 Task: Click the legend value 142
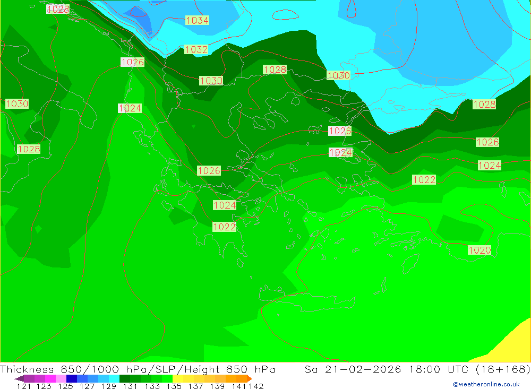tap(256, 386)
